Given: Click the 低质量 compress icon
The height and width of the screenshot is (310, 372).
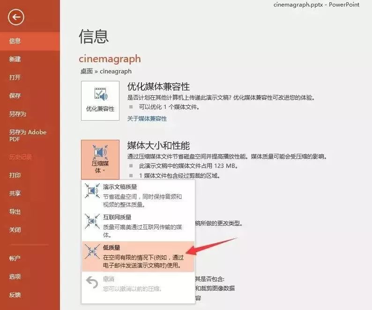Looking at the screenshot, I should click(92, 252).
